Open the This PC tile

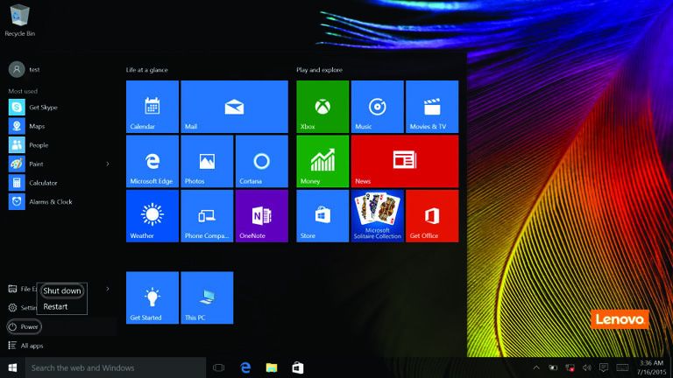pos(207,297)
